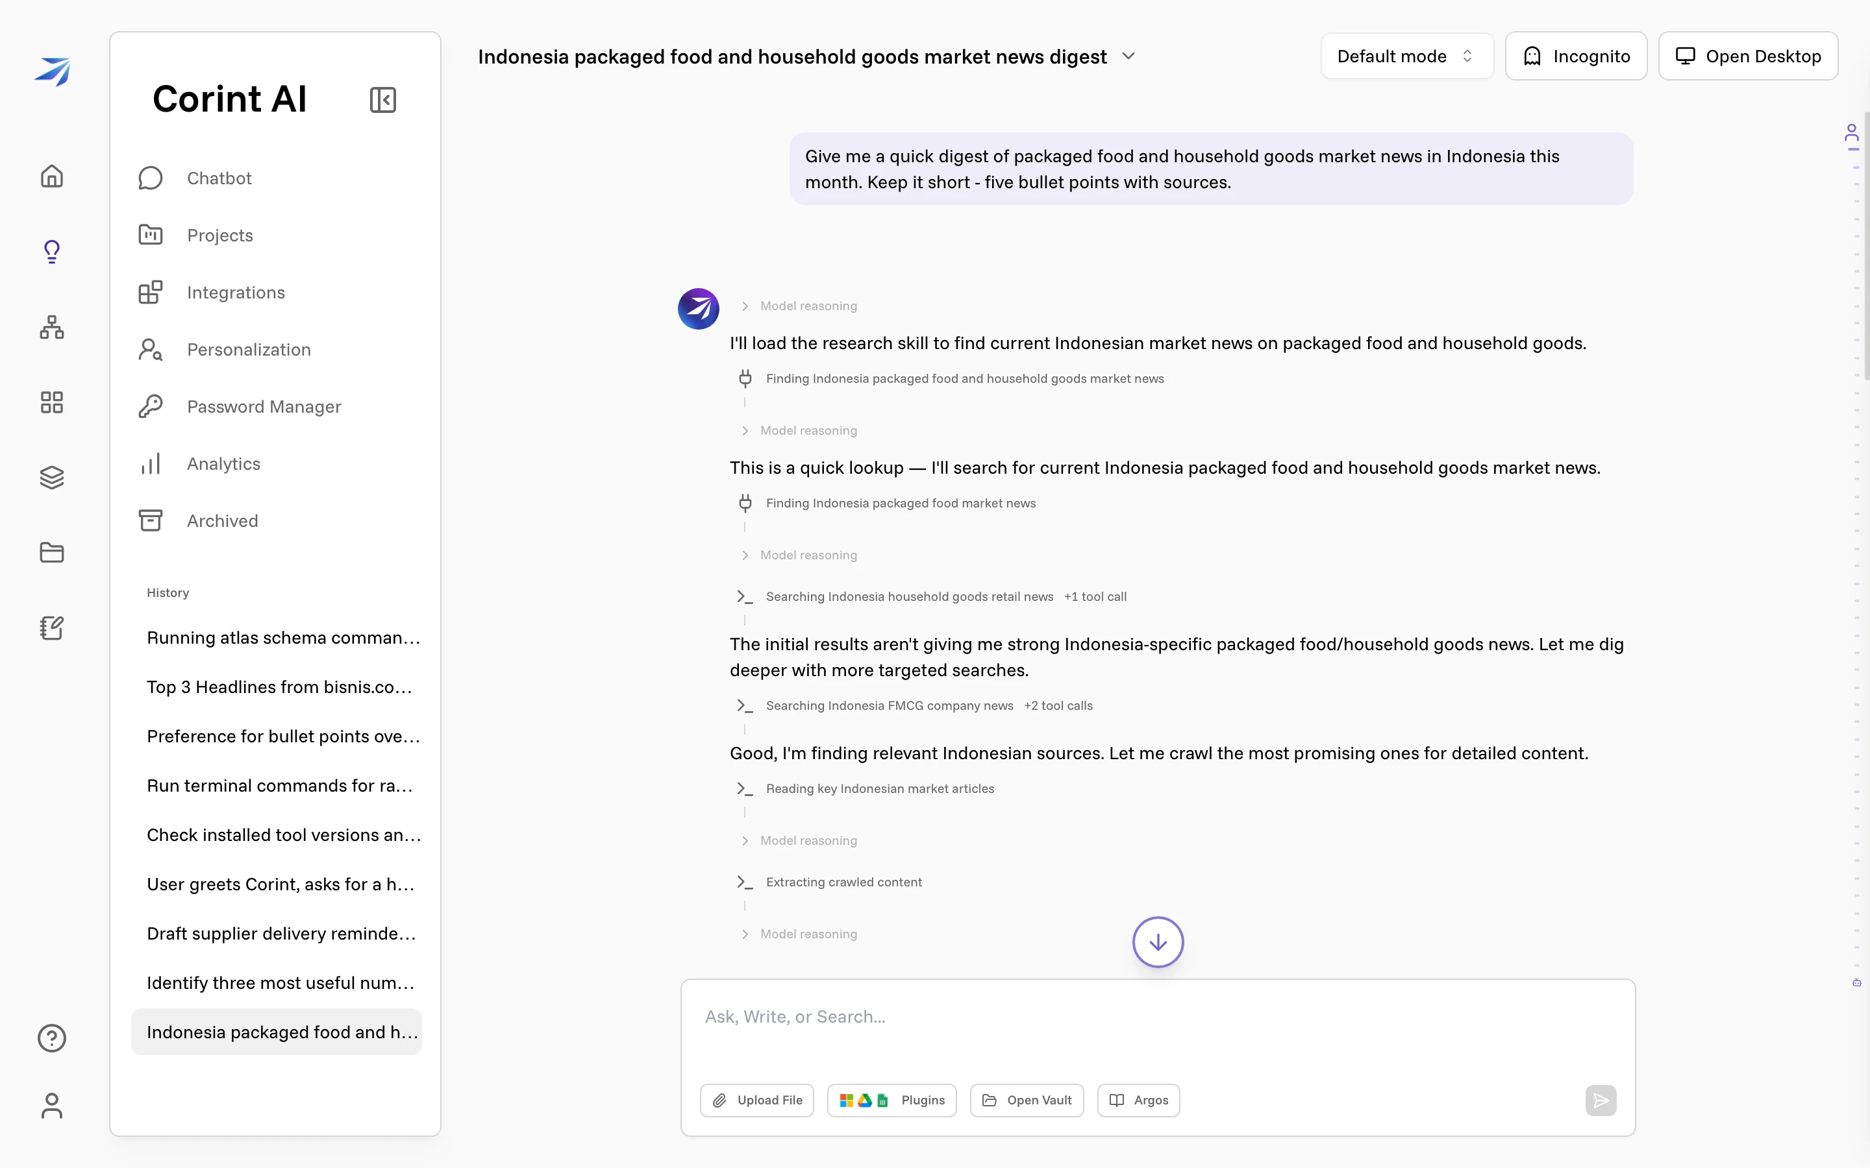Image resolution: width=1870 pixels, height=1168 pixels.
Task: Expand Model reasoning below Finding Indonesia packaged food market news
Action: coord(799,555)
